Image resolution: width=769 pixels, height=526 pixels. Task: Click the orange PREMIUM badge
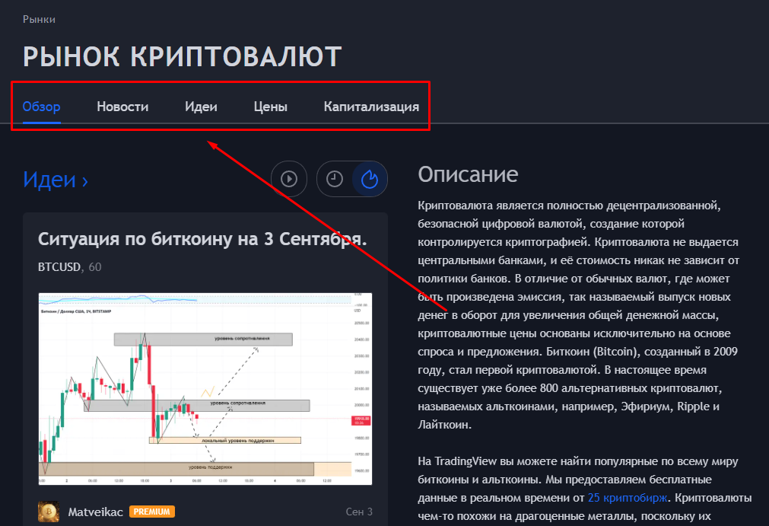pyautogui.click(x=151, y=512)
